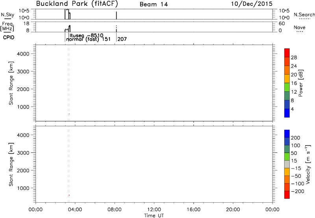The height and width of the screenshot is (218, 315).
Task: Click the gray Velocity swatch between 15 and -15
Action: point(287,164)
